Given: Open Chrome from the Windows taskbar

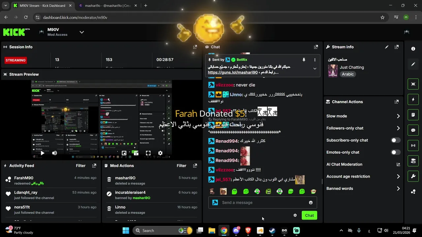Looking at the screenshot, I should click(x=224, y=230).
